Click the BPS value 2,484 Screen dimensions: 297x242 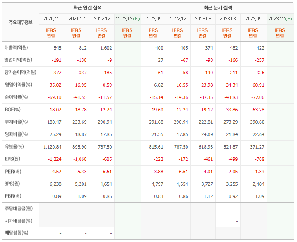[x=258, y=184]
